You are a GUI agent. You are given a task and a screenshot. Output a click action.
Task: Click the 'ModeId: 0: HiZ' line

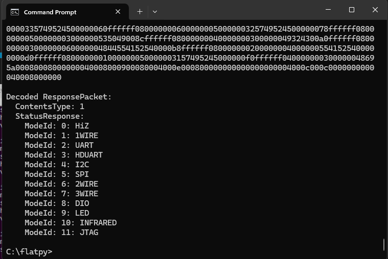point(57,126)
